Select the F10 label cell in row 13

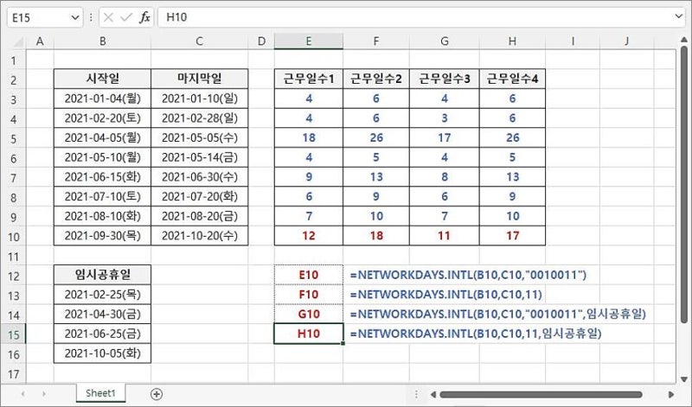pyautogui.click(x=309, y=295)
